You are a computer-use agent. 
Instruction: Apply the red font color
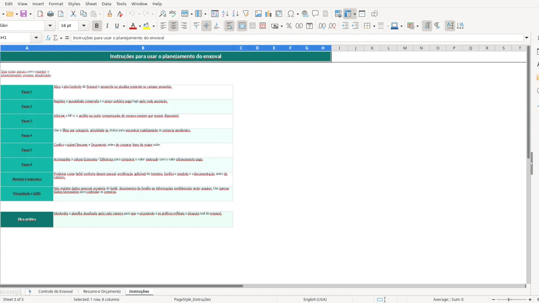point(133,26)
